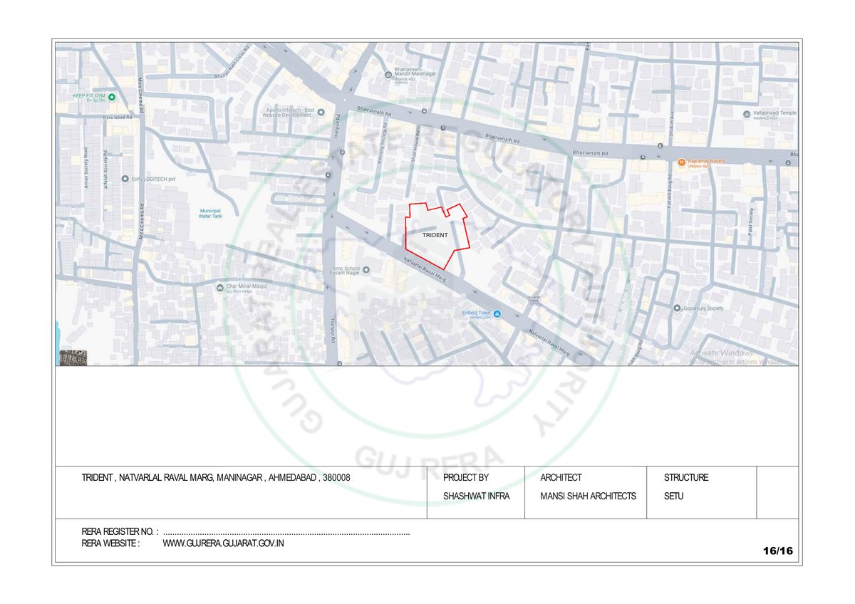Viewport: 855px width, 604px height.
Task: Select the Char Minar Masjid pin
Action: pos(220,287)
